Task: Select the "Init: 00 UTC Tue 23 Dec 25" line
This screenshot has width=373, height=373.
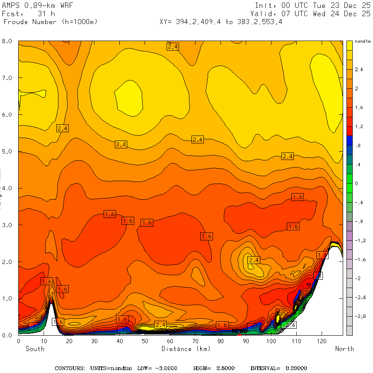Action: tap(312, 5)
